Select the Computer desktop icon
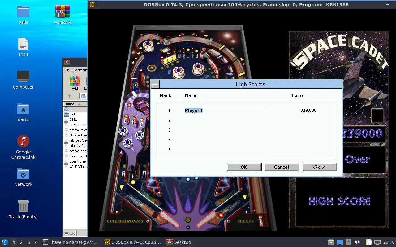 tap(23, 79)
